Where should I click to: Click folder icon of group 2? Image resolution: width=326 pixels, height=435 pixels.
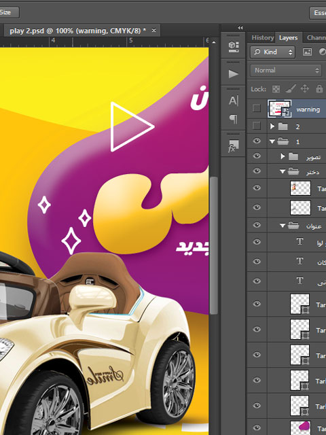tap(283, 126)
